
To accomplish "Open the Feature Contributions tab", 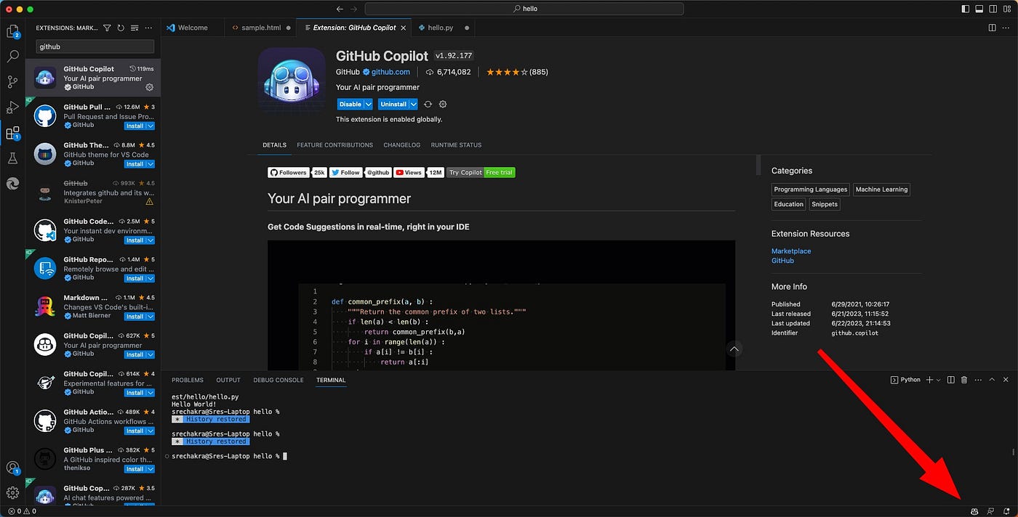I will pos(334,145).
